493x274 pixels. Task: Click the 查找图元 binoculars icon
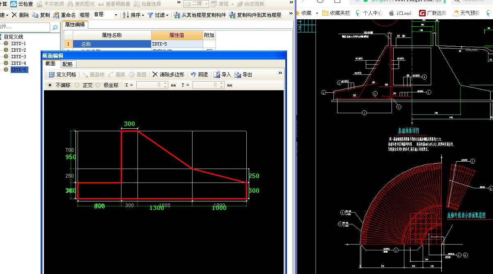coord(71,4)
